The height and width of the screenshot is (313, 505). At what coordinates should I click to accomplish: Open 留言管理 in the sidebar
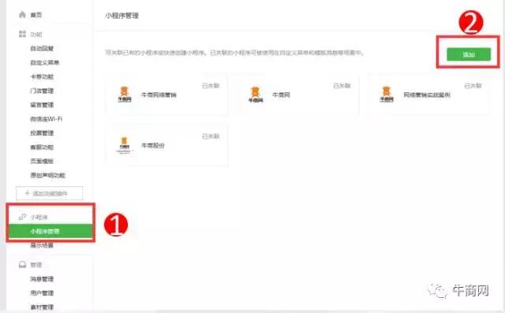pyautogui.click(x=42, y=105)
